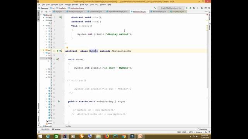
Task: Click tool window quick-access icon in status bar corner
Action: 39,132
